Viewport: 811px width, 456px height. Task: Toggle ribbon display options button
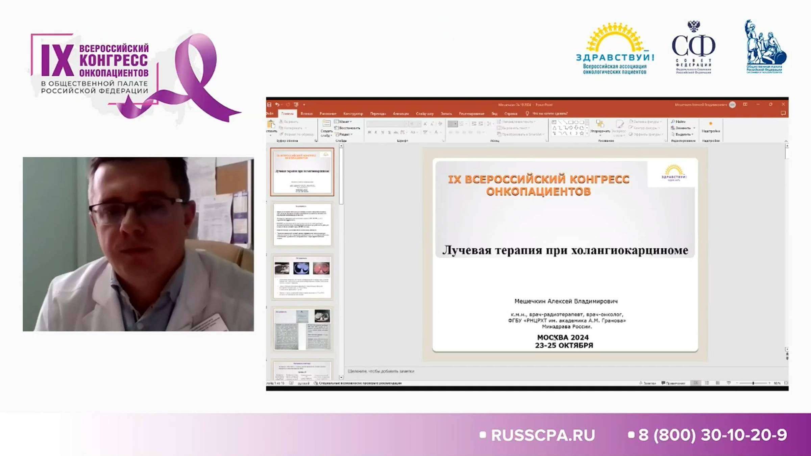[745, 105]
